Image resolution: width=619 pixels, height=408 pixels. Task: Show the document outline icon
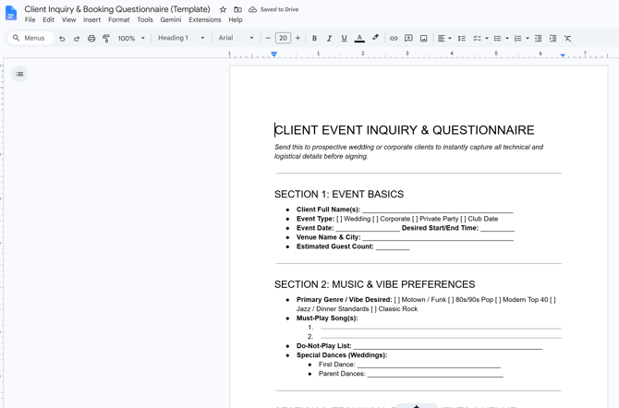click(x=19, y=74)
